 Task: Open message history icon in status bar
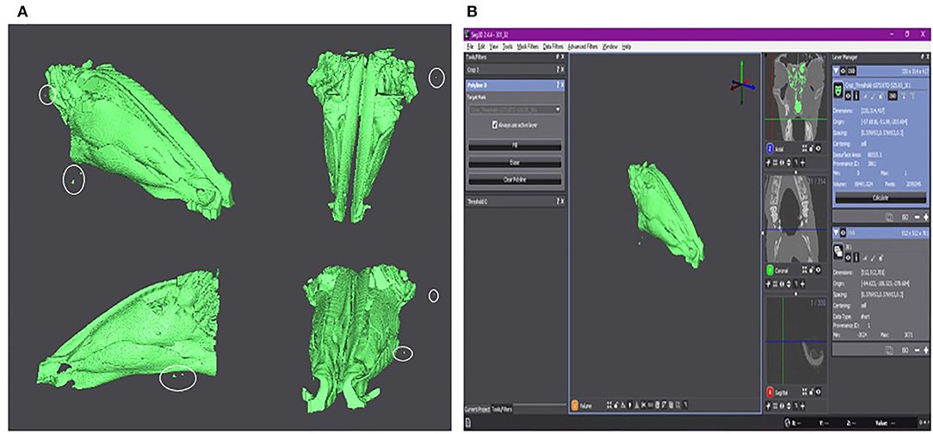click(x=468, y=423)
